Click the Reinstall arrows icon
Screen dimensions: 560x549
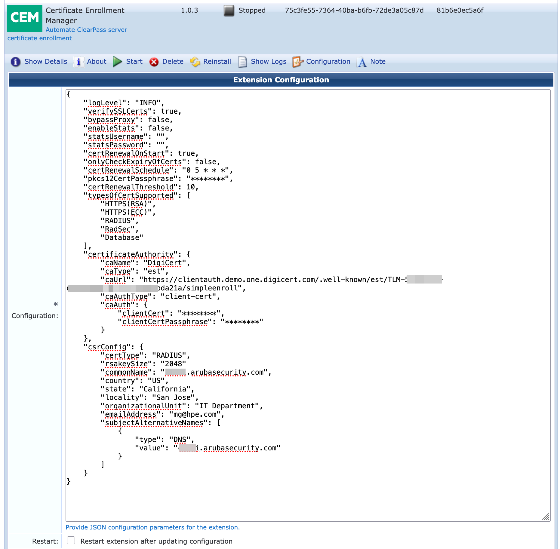(195, 62)
